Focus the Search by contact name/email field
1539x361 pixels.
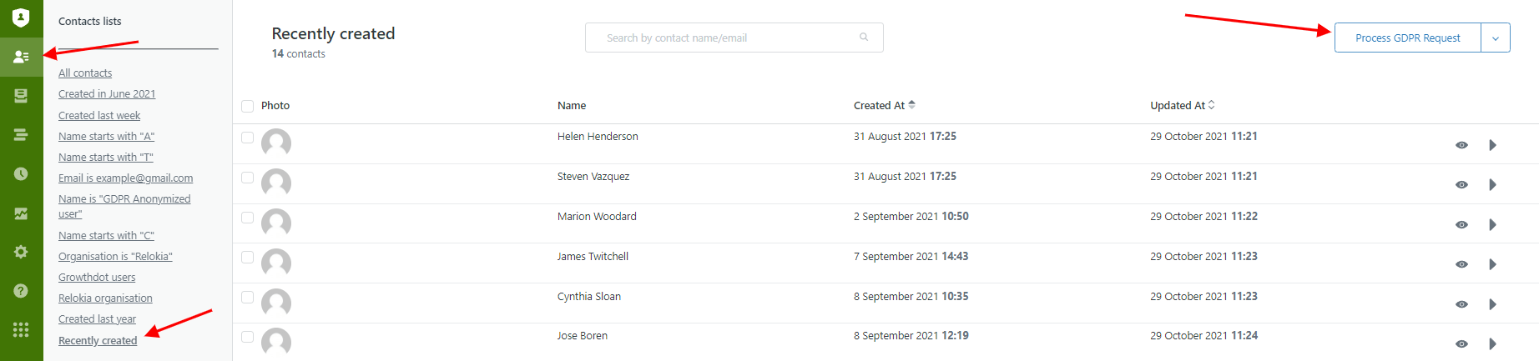[734, 38]
